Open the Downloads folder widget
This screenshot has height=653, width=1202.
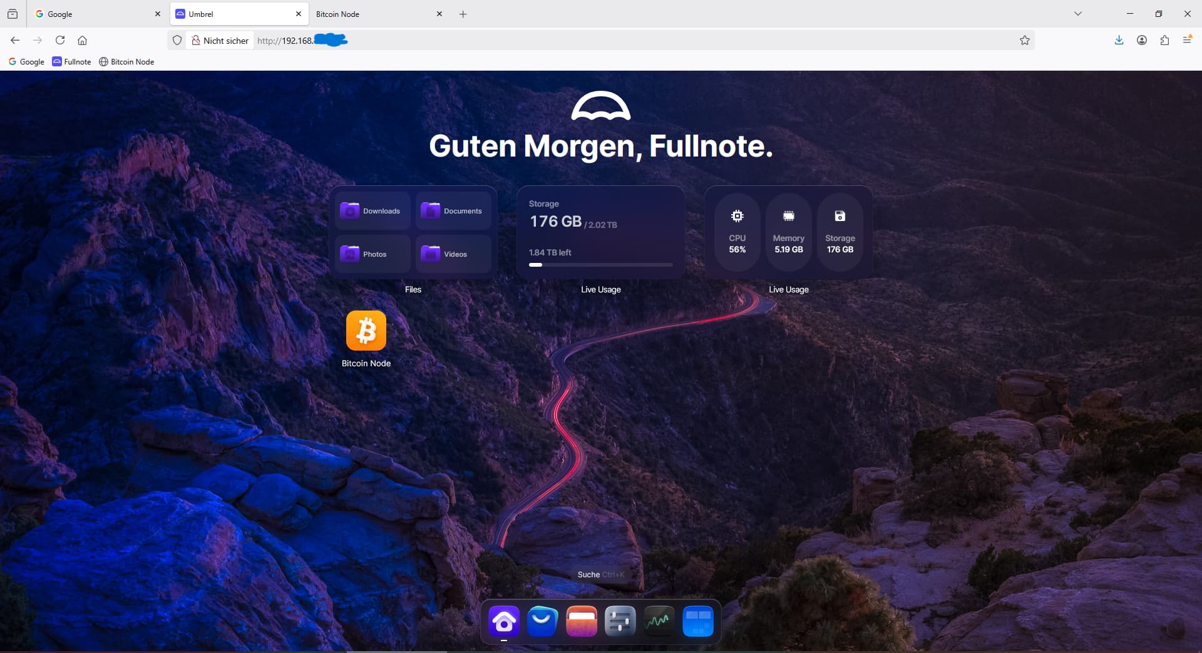[372, 211]
